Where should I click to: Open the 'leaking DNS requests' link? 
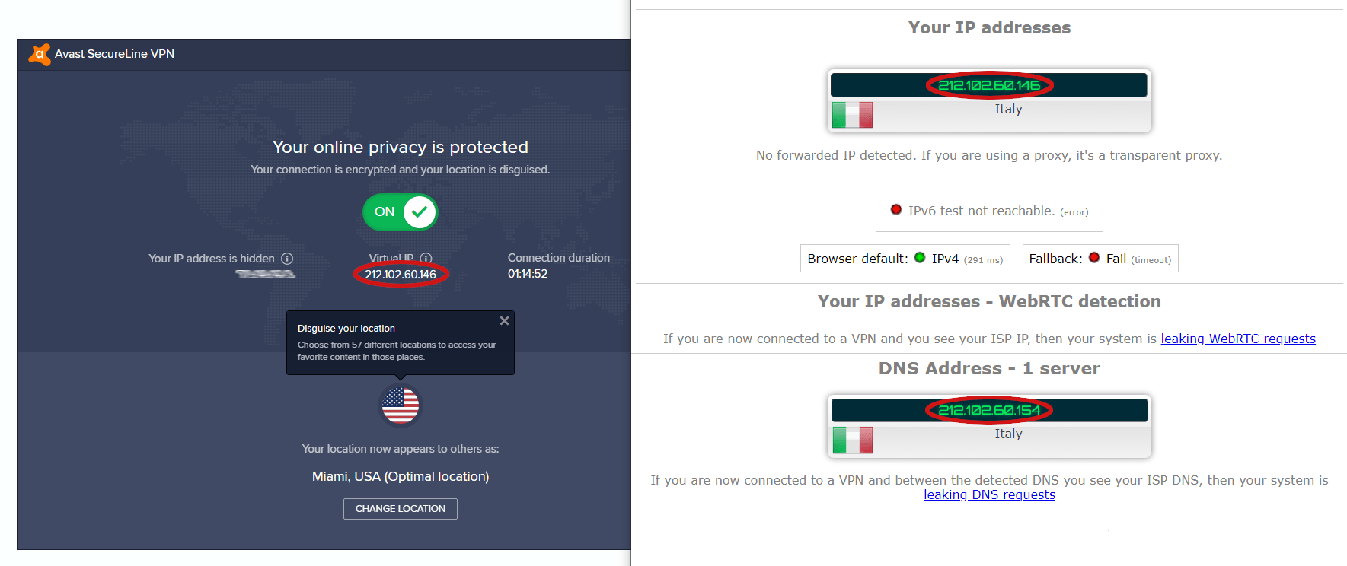click(989, 494)
